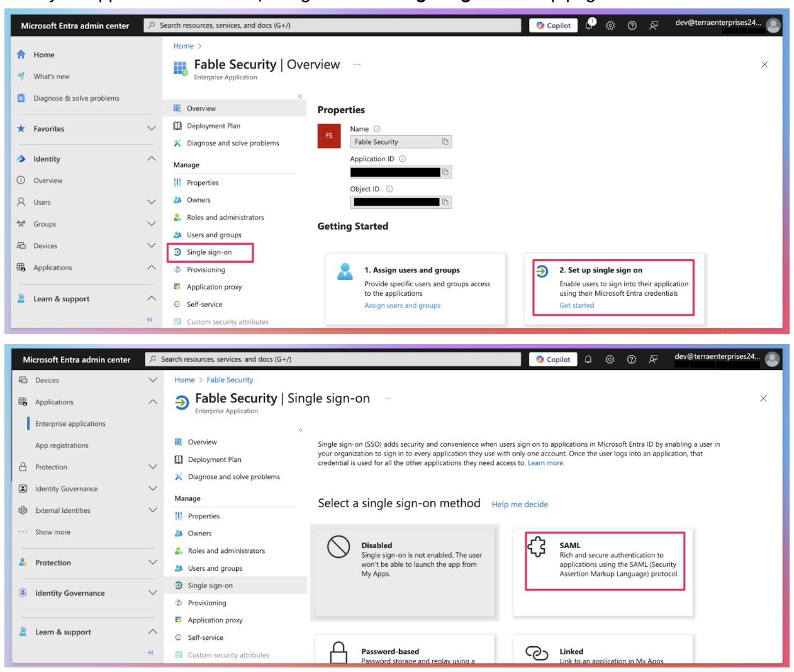Viewport: 794px width, 672px height.
Task: Open Application proxy in the Overview page menu
Action: coord(214,287)
